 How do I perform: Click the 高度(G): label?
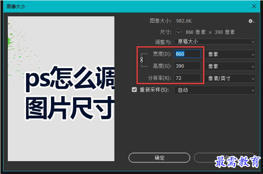pyautogui.click(x=162, y=66)
